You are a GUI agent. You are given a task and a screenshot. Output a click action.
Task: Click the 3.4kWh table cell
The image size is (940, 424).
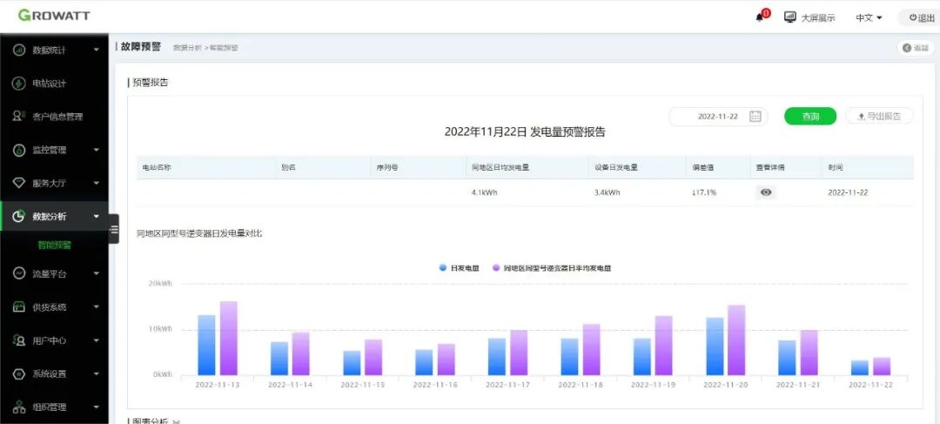coord(608,192)
